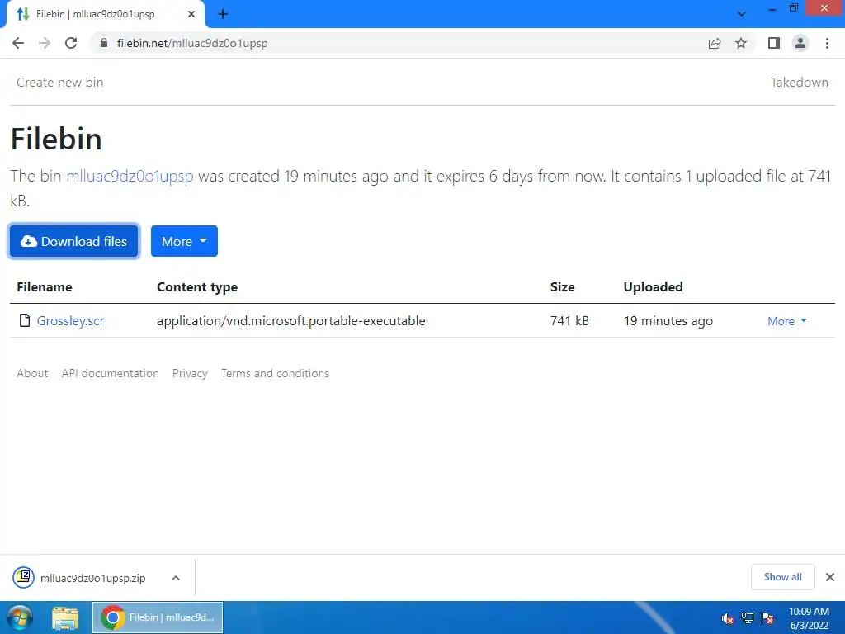This screenshot has width=845, height=634.
Task: Open the Grossley.scr file link
Action: coord(70,321)
